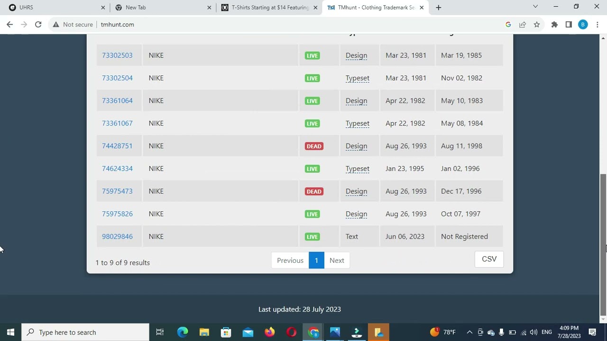
Task: Open File Explorer from the taskbar
Action: (204, 332)
